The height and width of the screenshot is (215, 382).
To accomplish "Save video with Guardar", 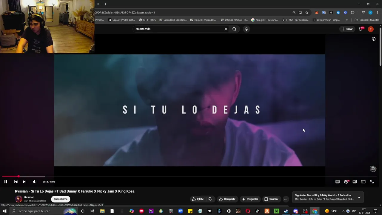I will (x=271, y=199).
